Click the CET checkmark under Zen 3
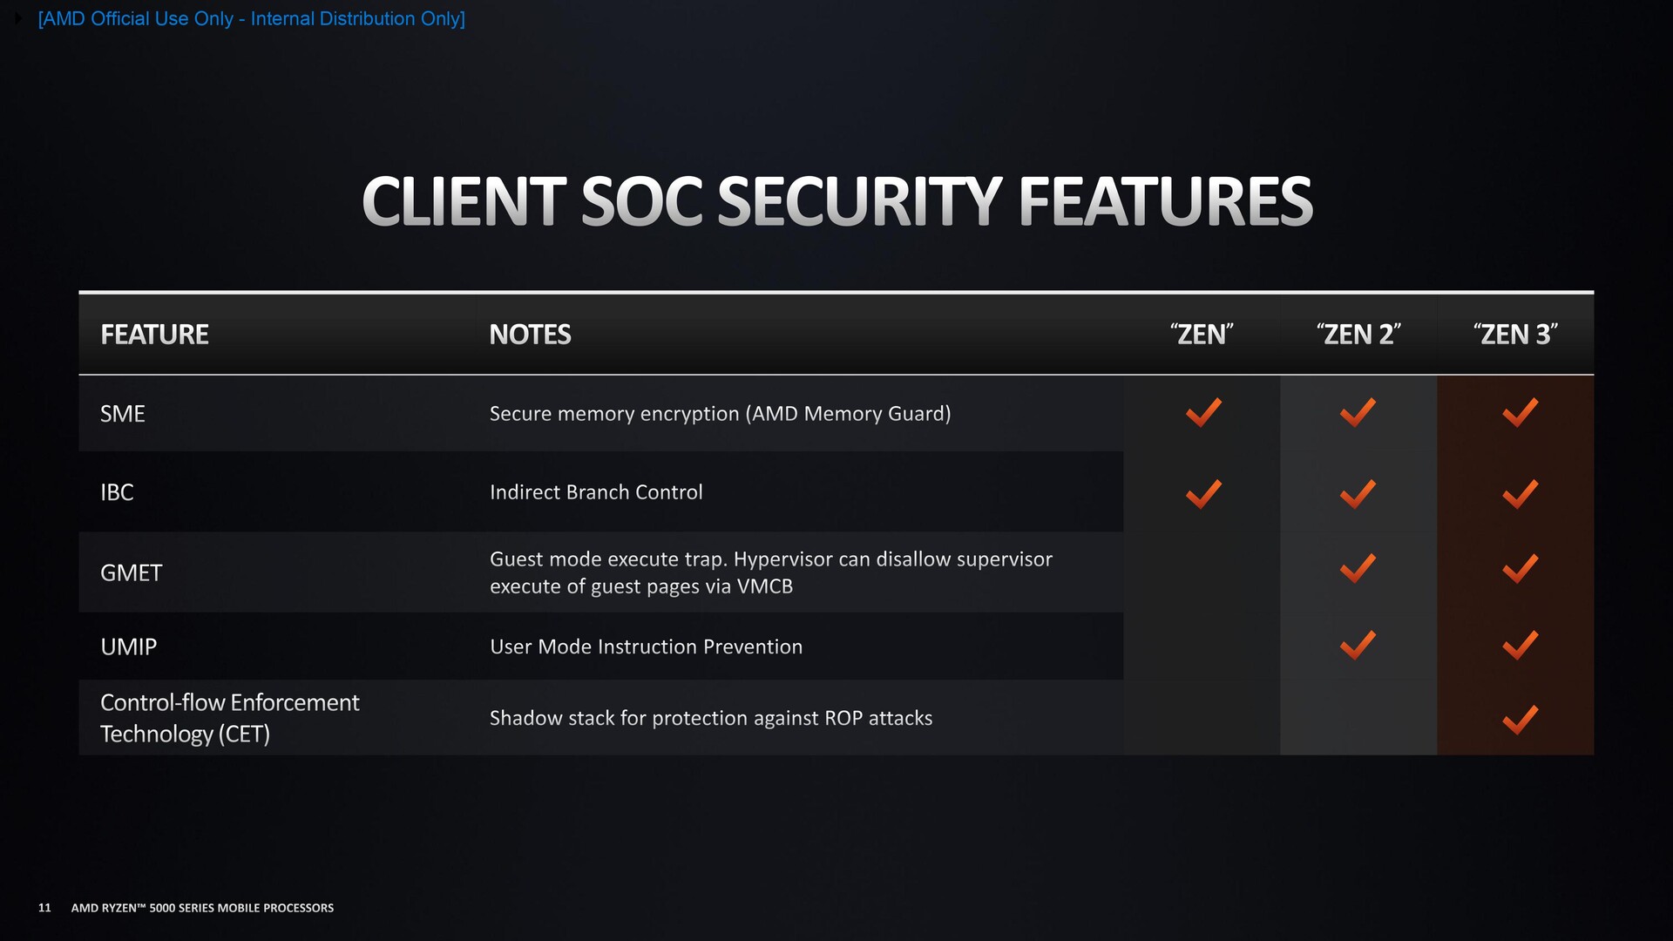 (1520, 720)
